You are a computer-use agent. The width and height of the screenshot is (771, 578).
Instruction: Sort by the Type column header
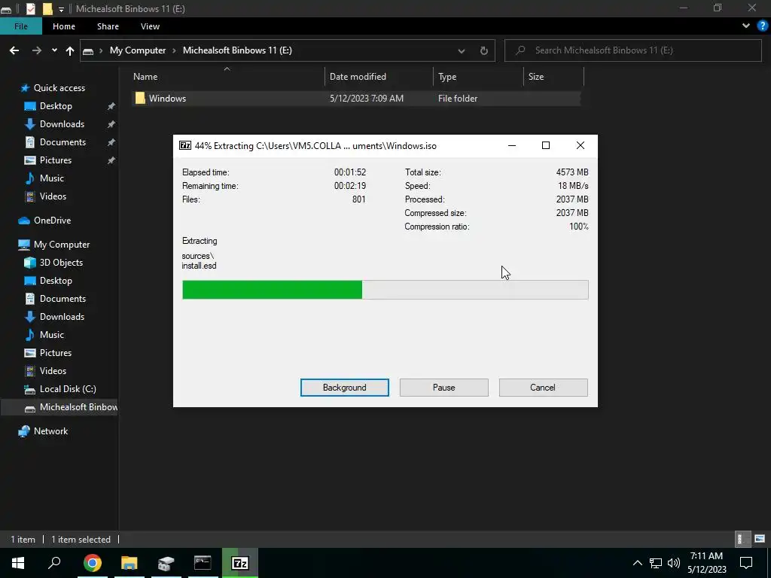point(478,77)
